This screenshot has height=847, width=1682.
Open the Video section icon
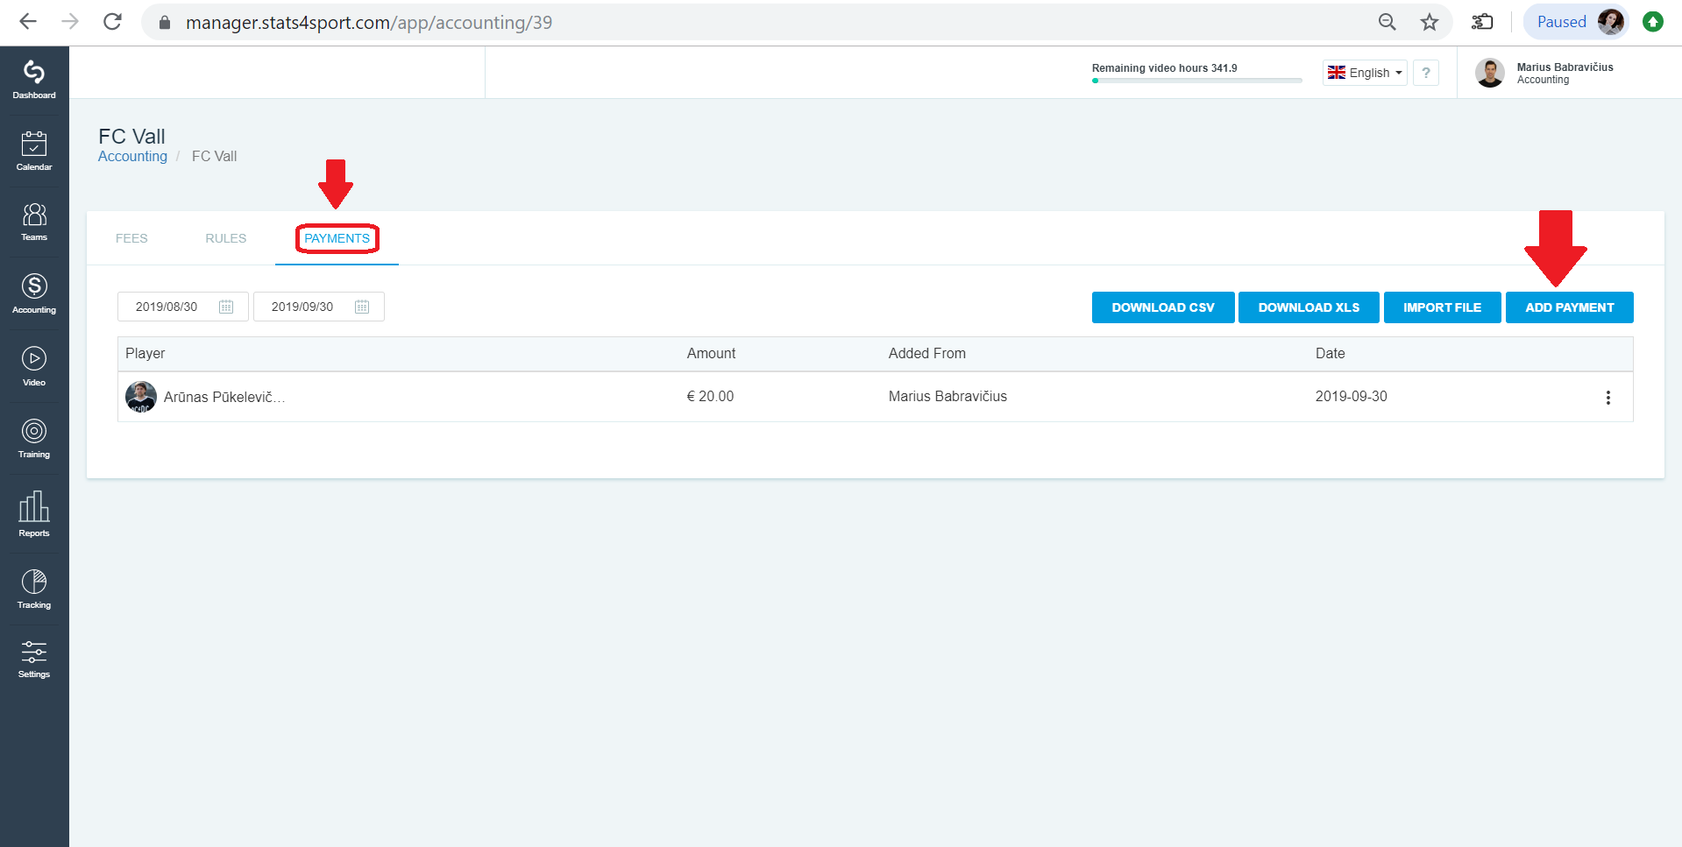[34, 366]
